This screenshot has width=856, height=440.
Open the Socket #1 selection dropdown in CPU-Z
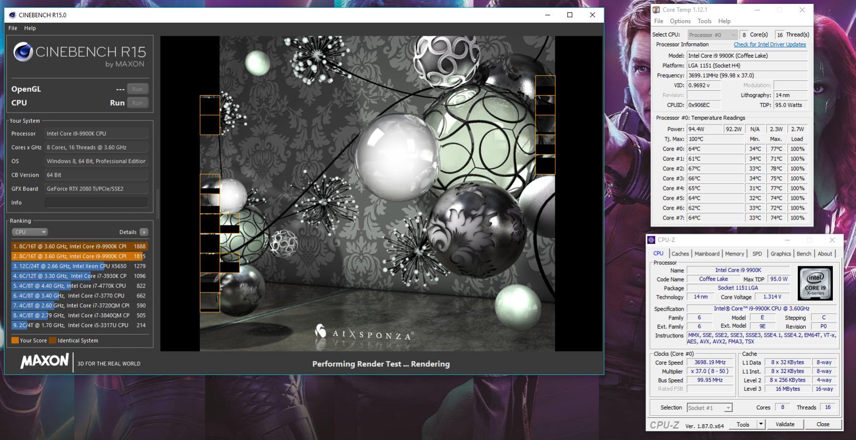[709, 408]
